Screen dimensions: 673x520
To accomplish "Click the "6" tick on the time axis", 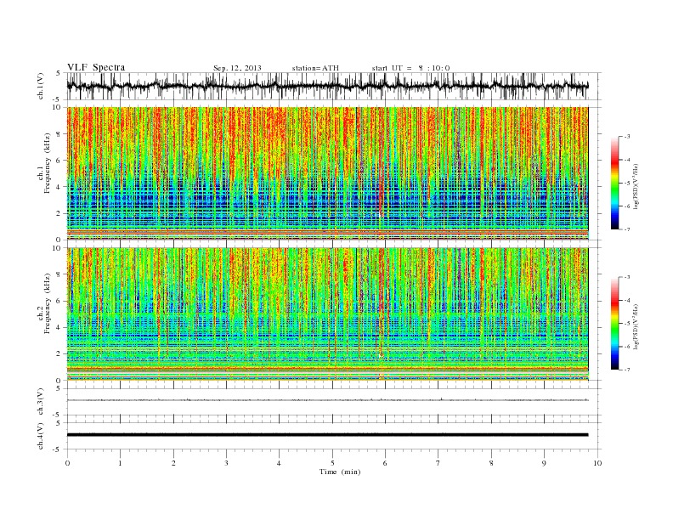I will pyautogui.click(x=385, y=463).
